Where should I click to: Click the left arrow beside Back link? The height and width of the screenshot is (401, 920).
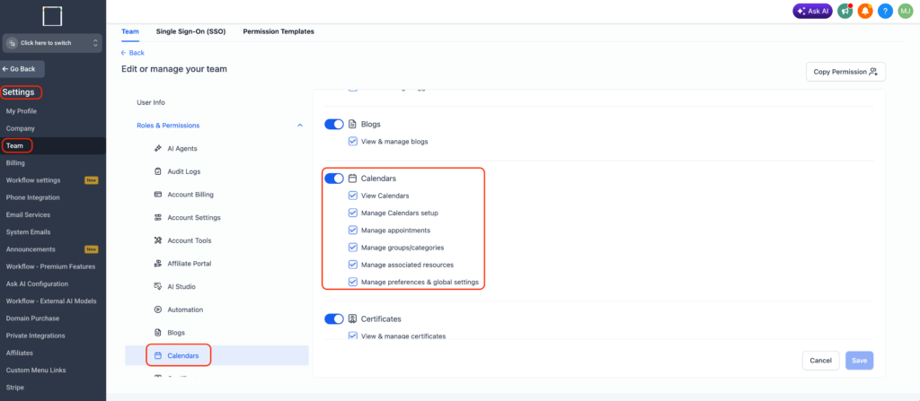(x=124, y=53)
